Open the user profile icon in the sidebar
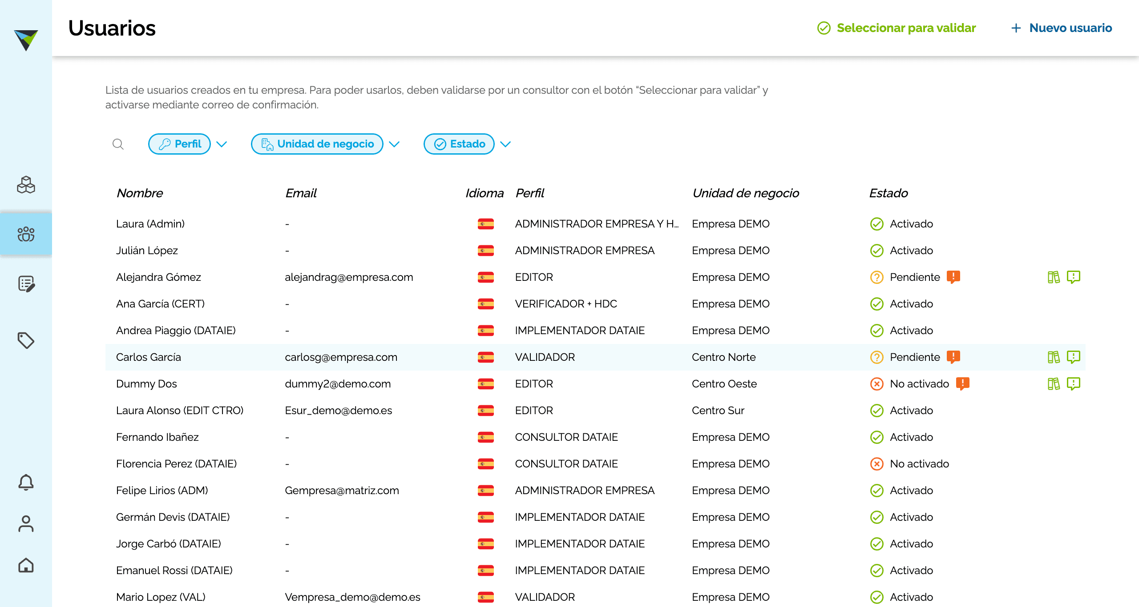This screenshot has width=1139, height=607. (x=26, y=523)
